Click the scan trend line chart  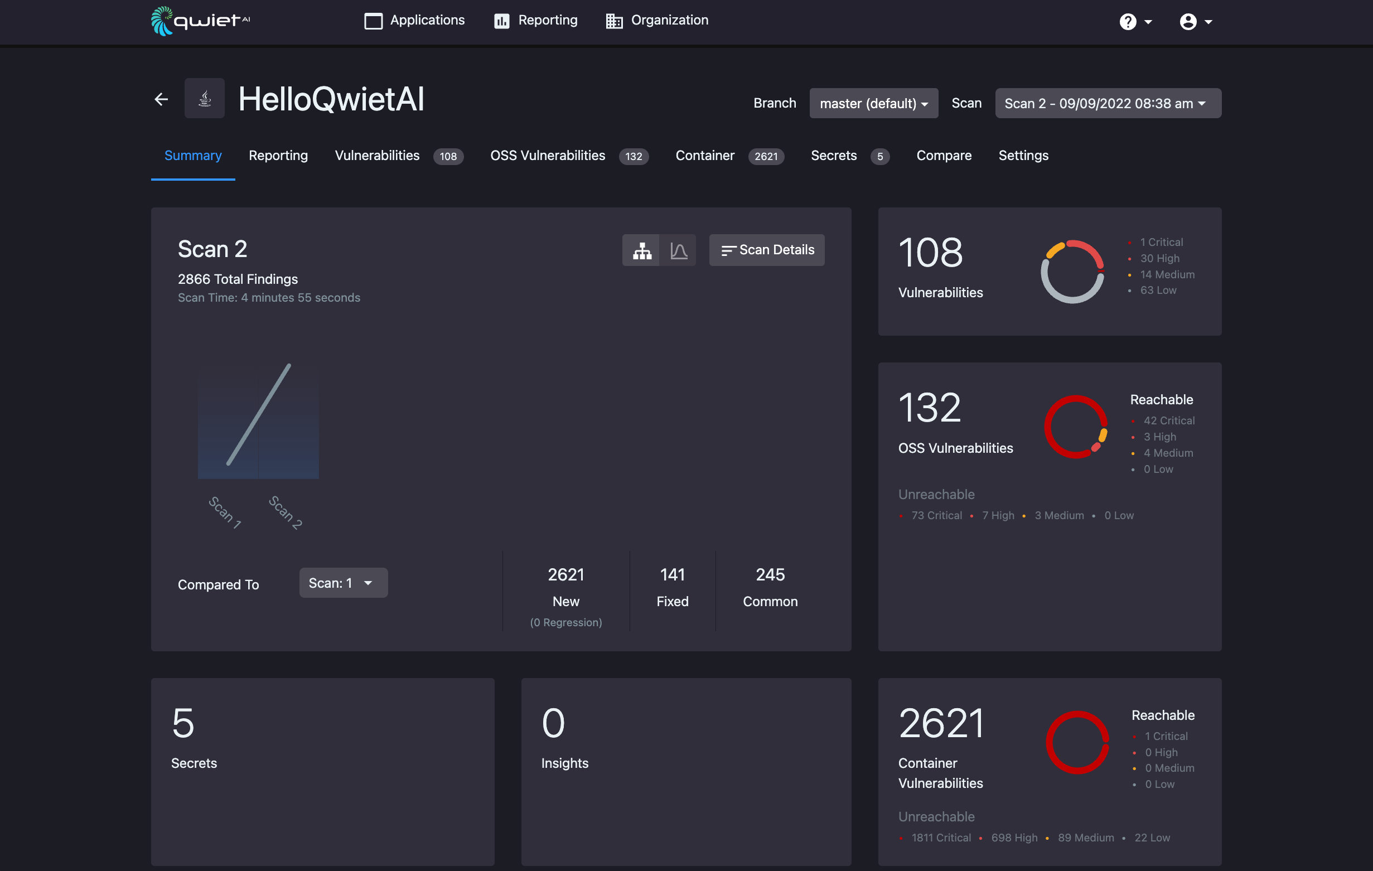coord(258,421)
